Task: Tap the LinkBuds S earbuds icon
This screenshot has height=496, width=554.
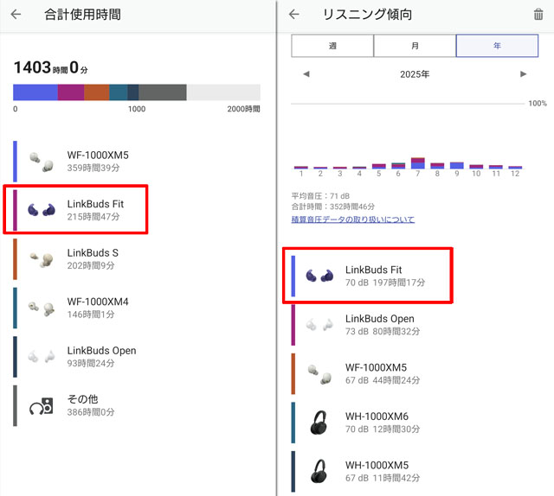Action: (39, 258)
